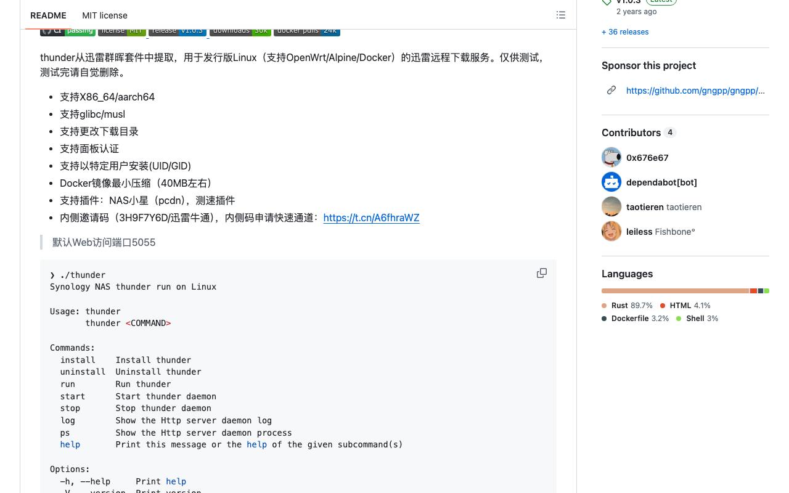Click the "-h, --help" option row
Screen dimensions: 789x493
pos(123,481)
